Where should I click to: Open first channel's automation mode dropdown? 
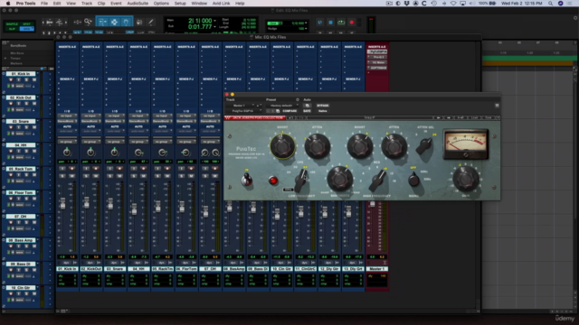coord(67,131)
